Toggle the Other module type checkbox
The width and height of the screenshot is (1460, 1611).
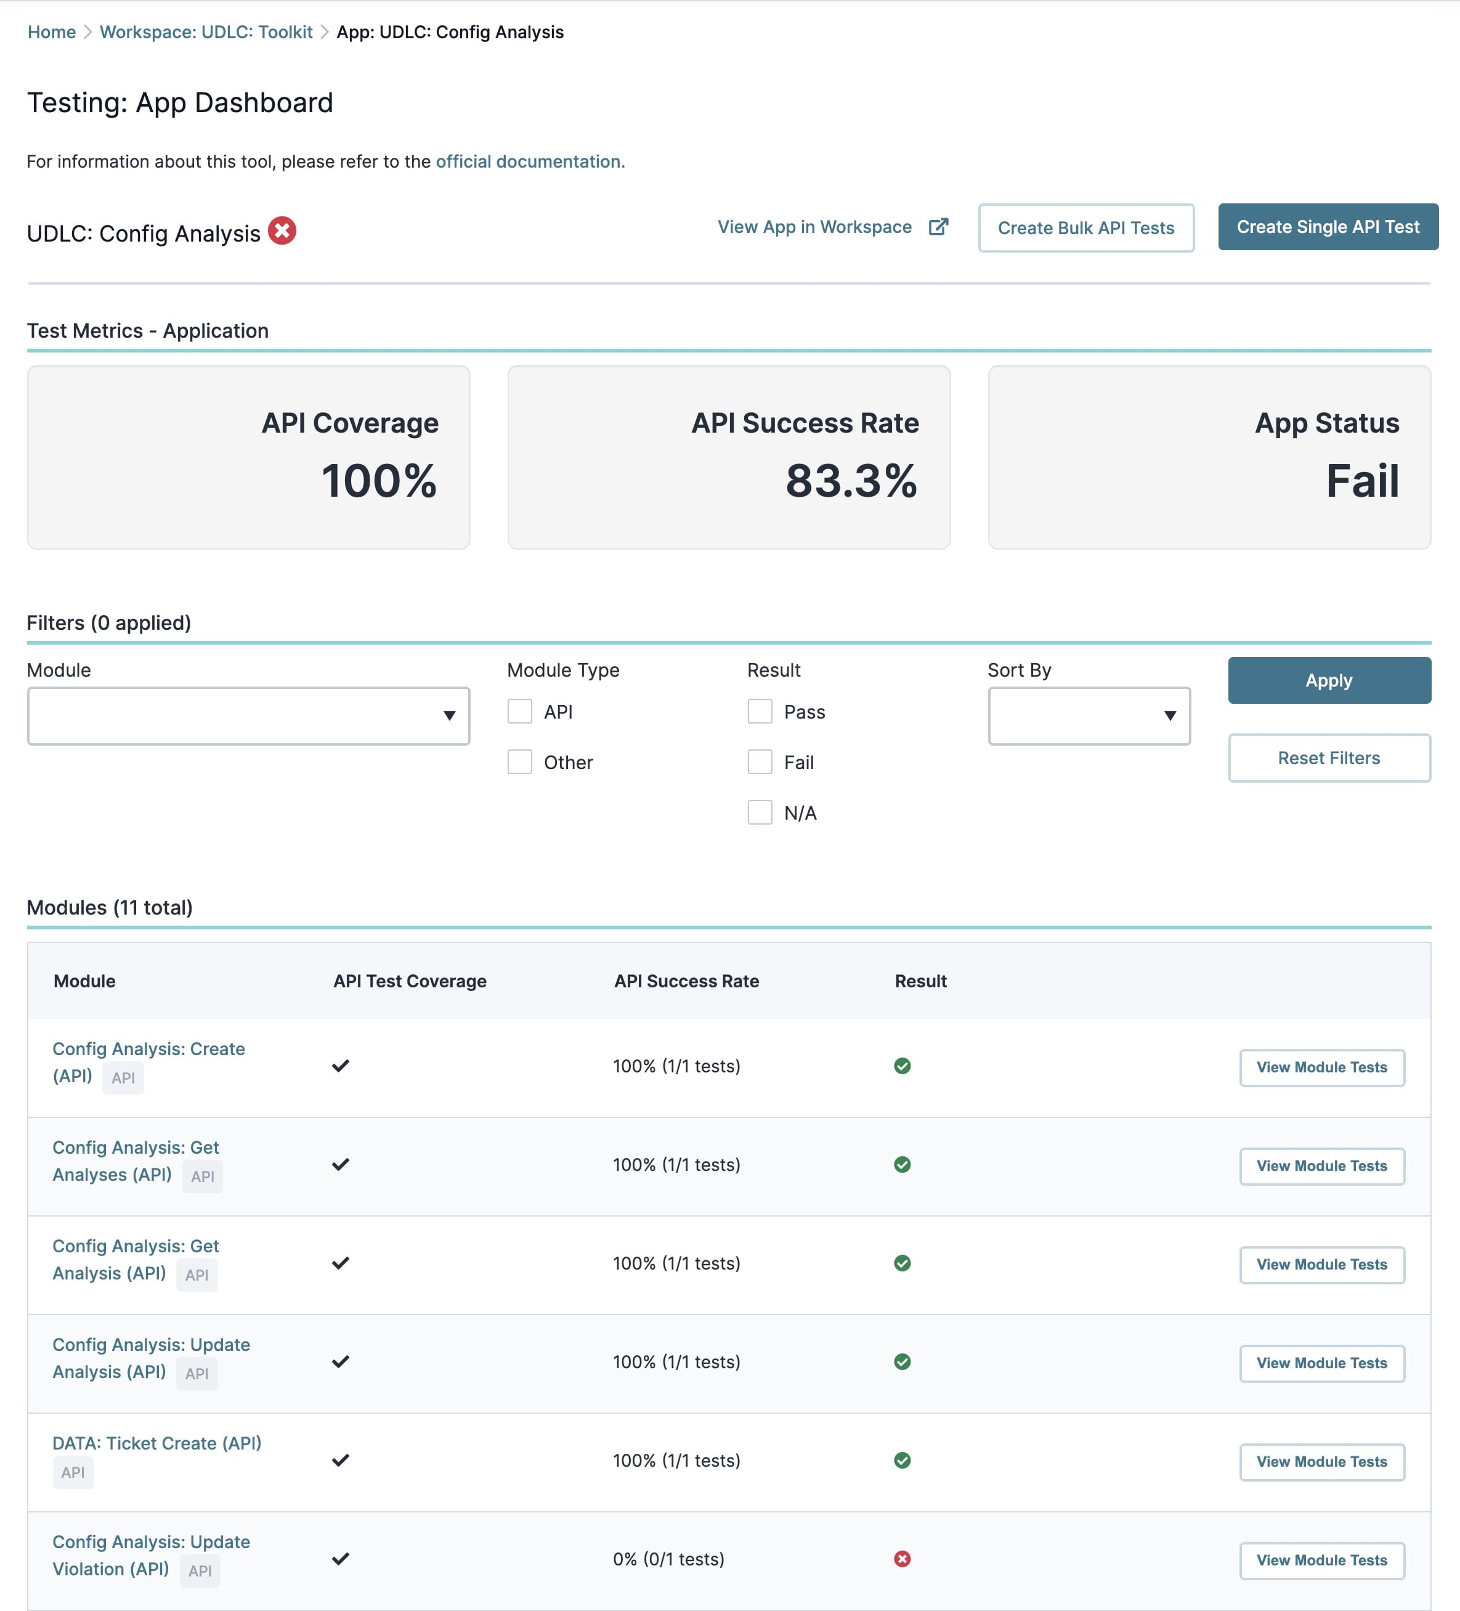[x=520, y=762]
